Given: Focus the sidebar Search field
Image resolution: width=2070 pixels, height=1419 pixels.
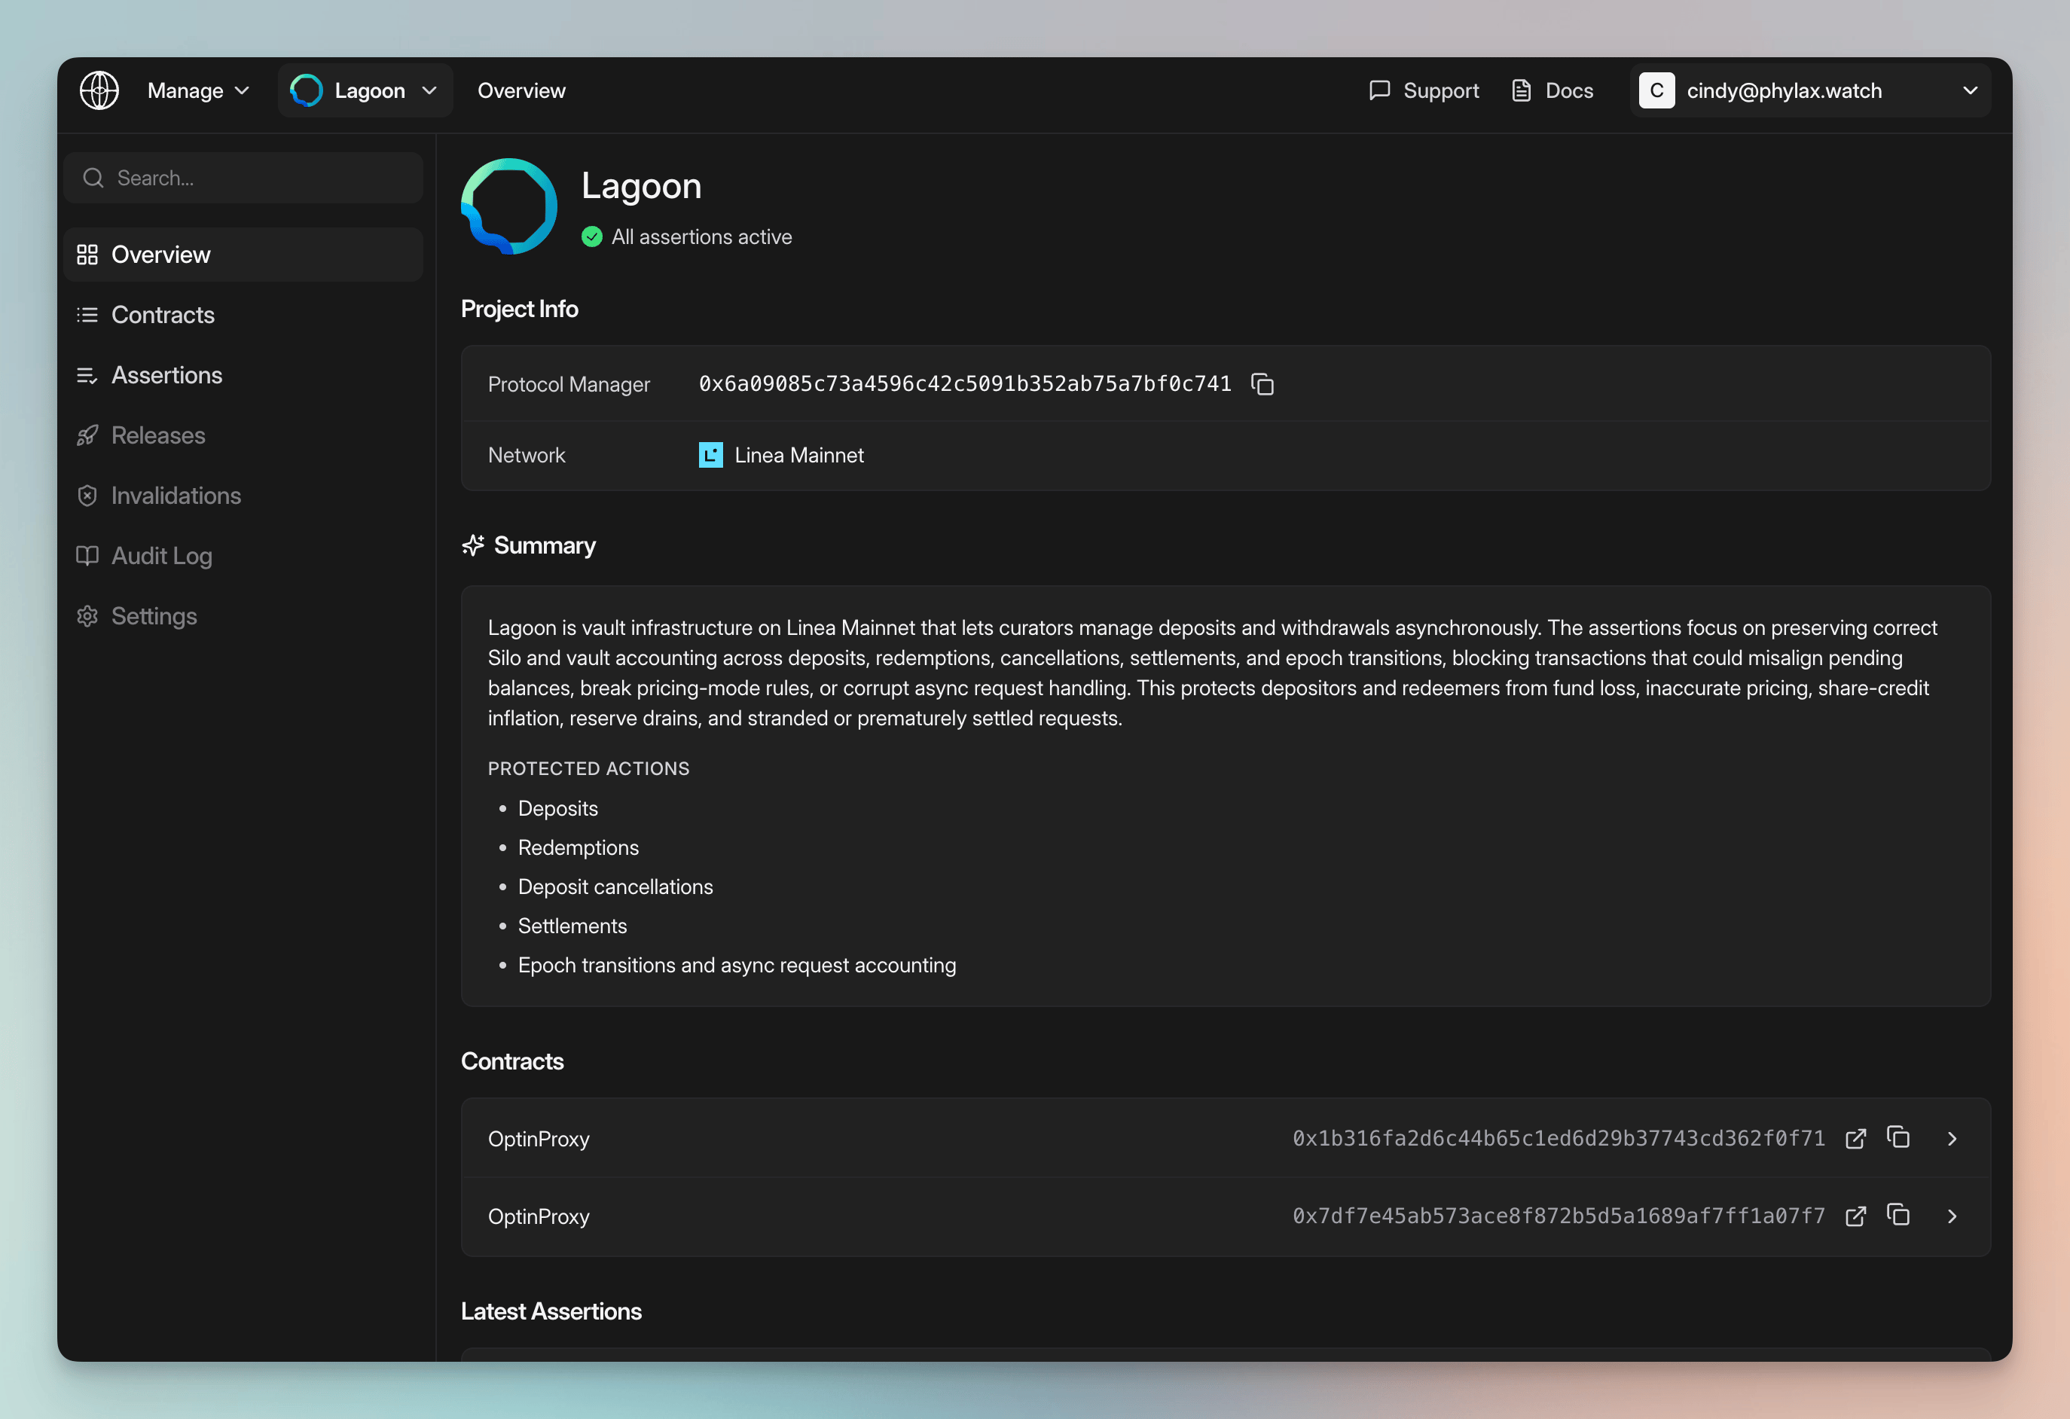Looking at the screenshot, I should click(243, 177).
